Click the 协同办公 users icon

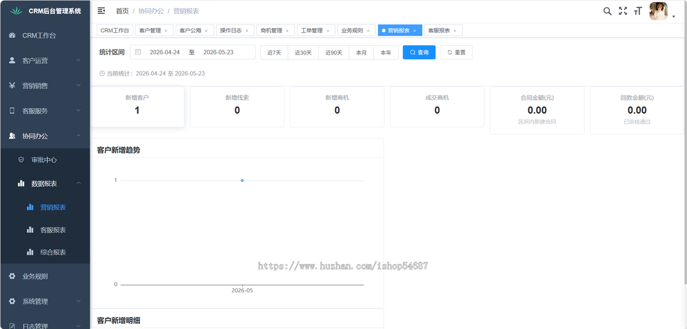coord(12,136)
